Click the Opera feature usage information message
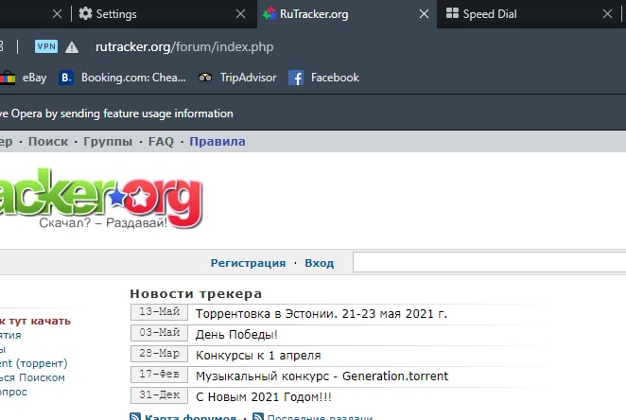 coord(116,114)
